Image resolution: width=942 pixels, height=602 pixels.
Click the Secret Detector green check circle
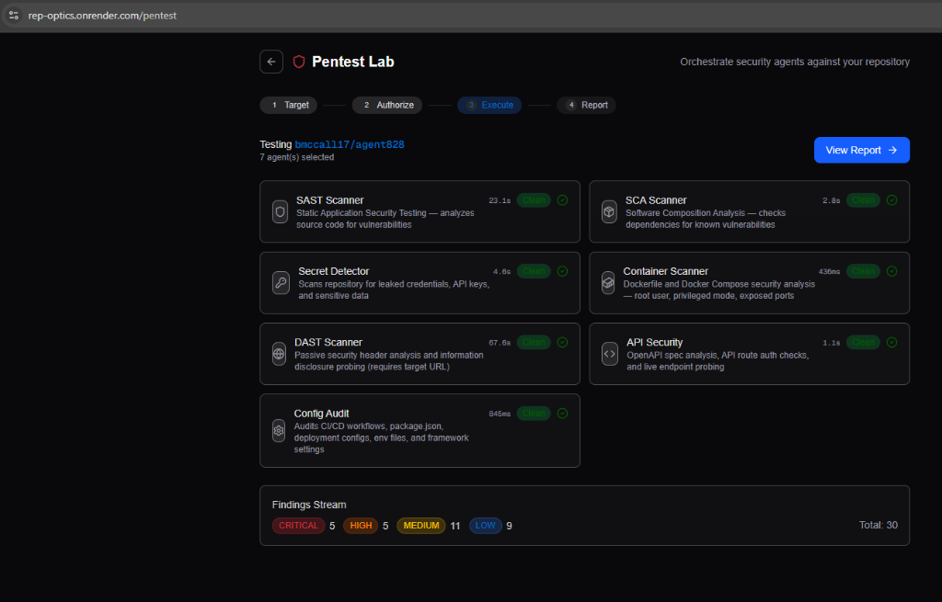coord(562,271)
